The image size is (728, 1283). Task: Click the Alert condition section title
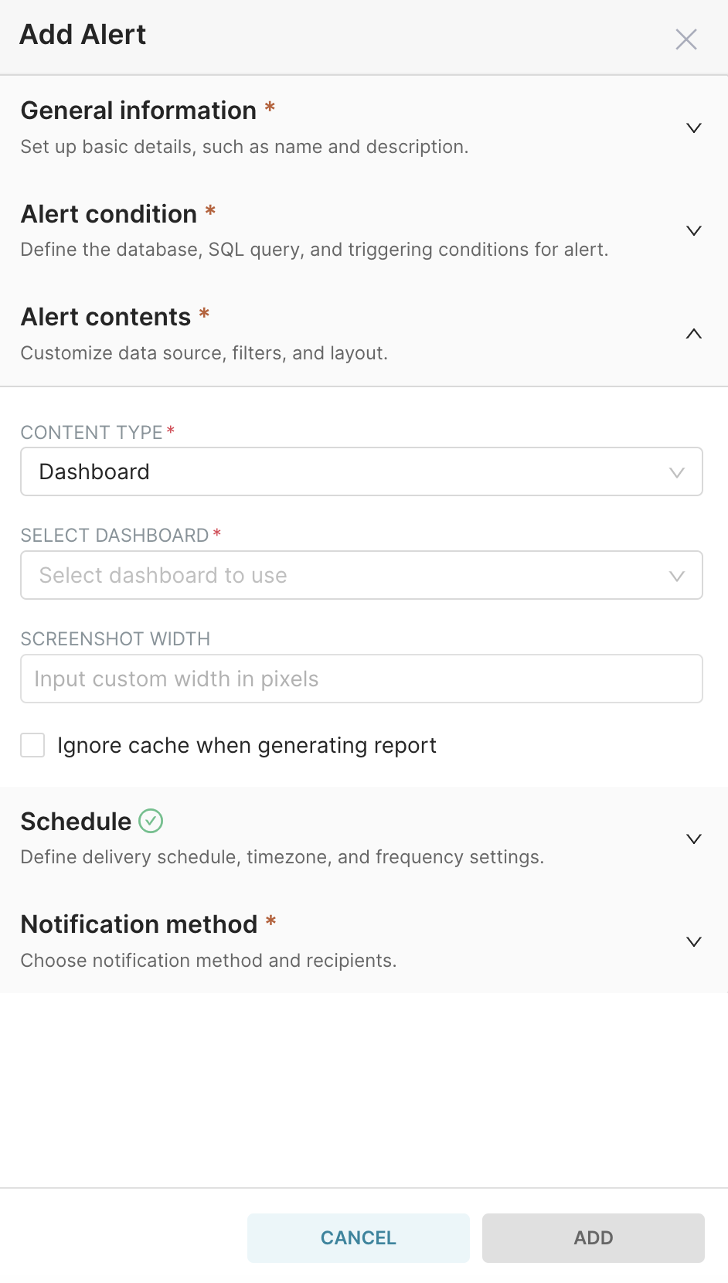tap(109, 214)
